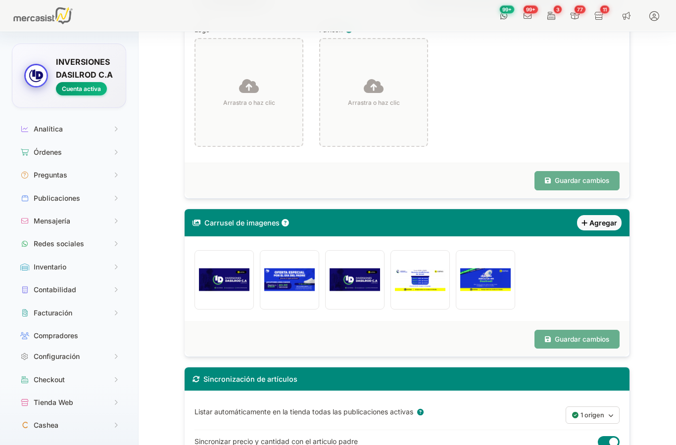The image size is (676, 445).
Task: Click help icon beside Carrusel de imagenes
Action: [286, 223]
